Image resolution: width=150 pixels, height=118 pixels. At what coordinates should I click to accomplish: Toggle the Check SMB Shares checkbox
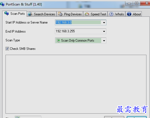pos(7,49)
